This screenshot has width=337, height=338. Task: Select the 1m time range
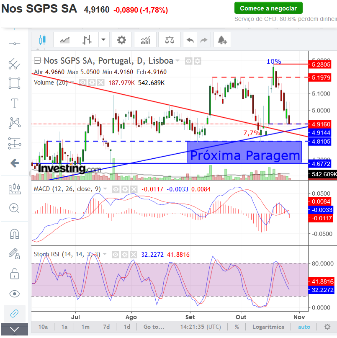coord(85,327)
